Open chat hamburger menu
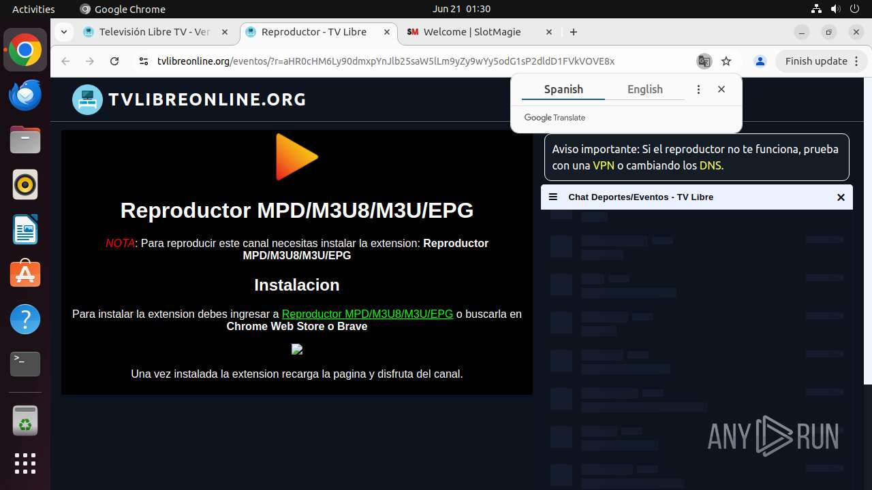The width and height of the screenshot is (872, 490). point(553,197)
